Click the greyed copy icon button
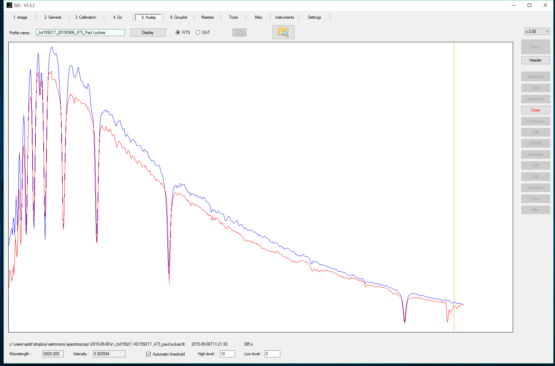This screenshot has width=555, height=366. [x=239, y=33]
